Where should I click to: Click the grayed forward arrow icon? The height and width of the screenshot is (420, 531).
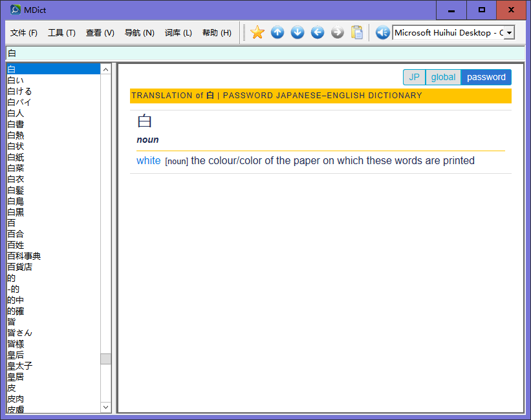(x=338, y=32)
